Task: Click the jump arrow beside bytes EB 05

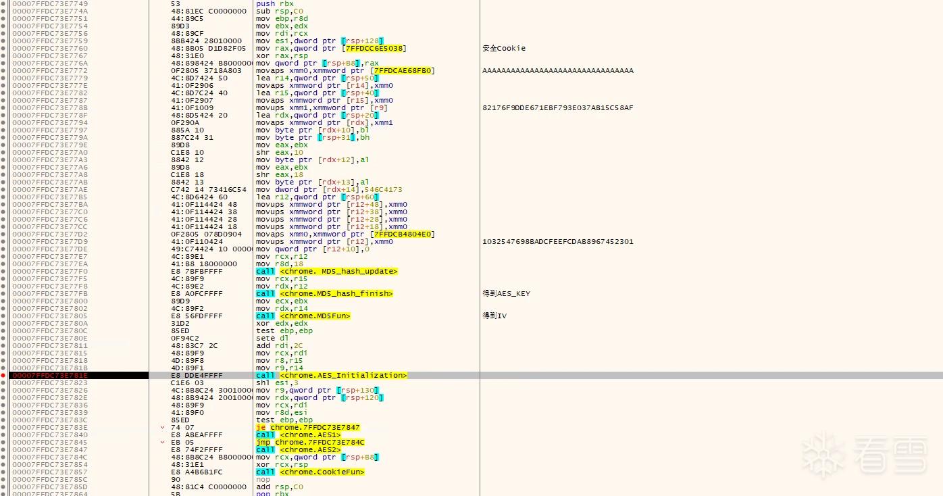Action: tap(162, 442)
